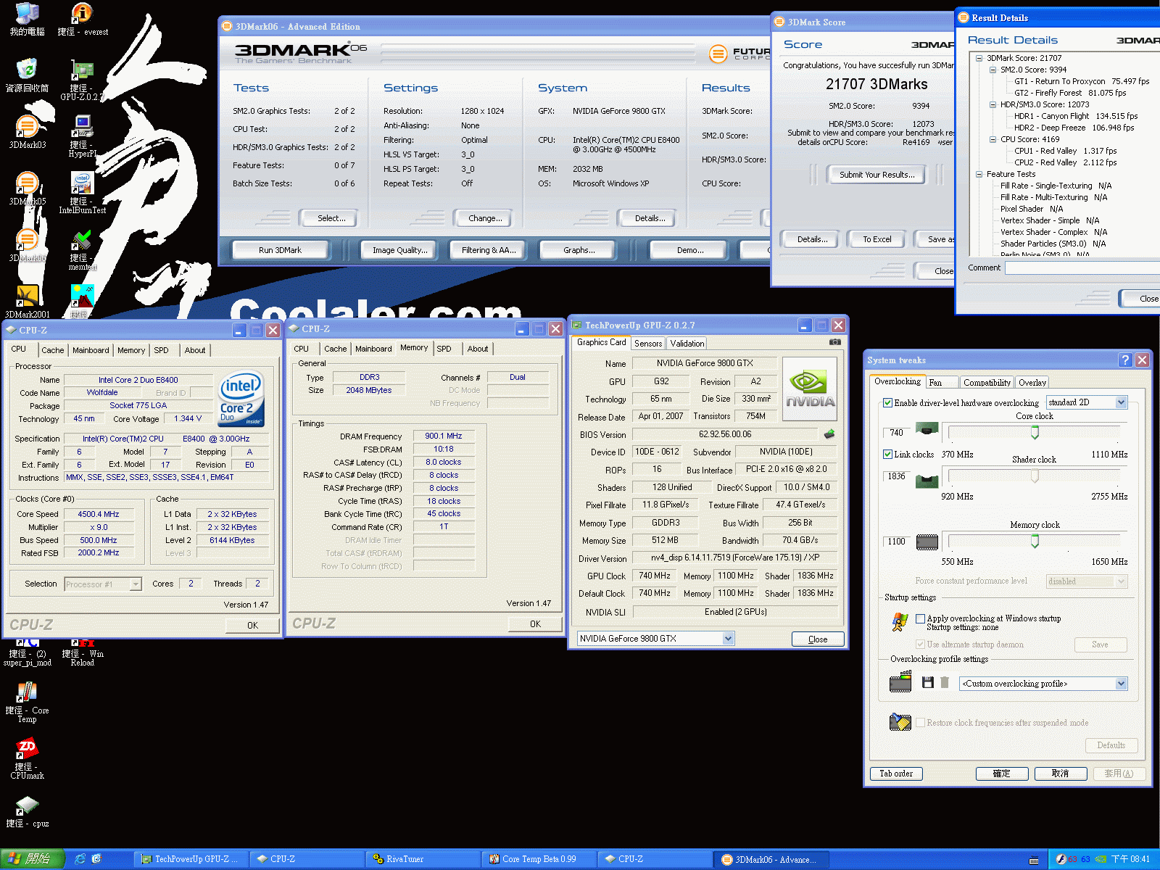Open the Compatibility tab in System tweaks
This screenshot has width=1160, height=870.
coord(987,383)
